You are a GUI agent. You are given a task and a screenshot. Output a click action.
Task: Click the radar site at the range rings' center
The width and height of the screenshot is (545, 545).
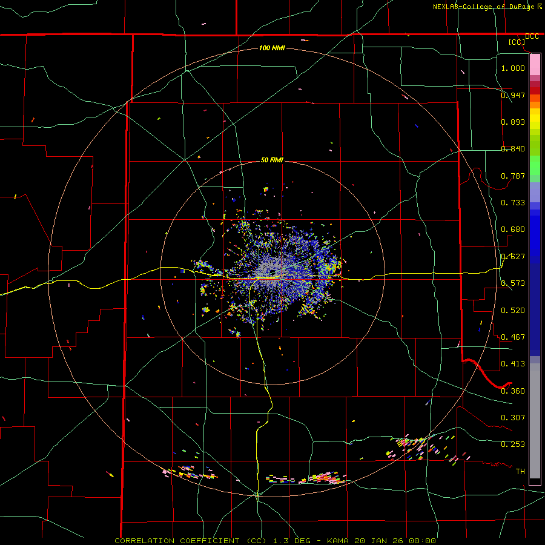pos(272,272)
